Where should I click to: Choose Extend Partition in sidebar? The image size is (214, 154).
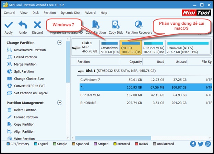click(x=25, y=57)
